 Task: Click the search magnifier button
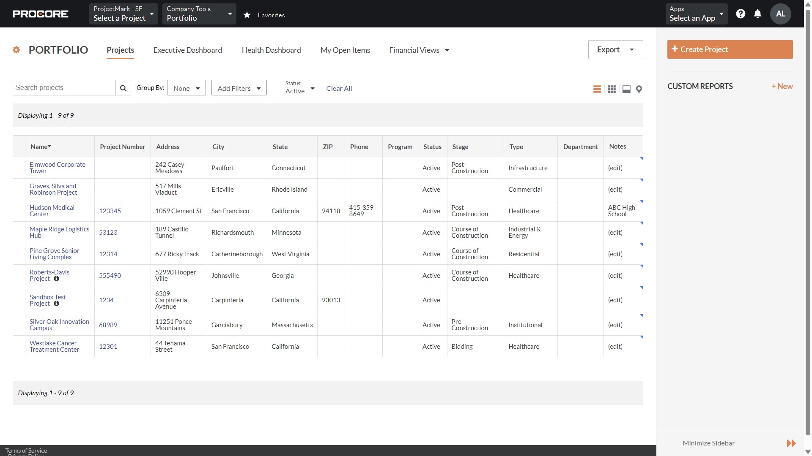[123, 88]
